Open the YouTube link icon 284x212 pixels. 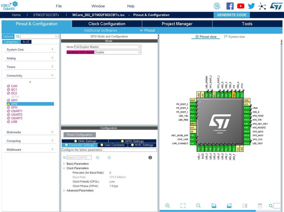point(241,6)
